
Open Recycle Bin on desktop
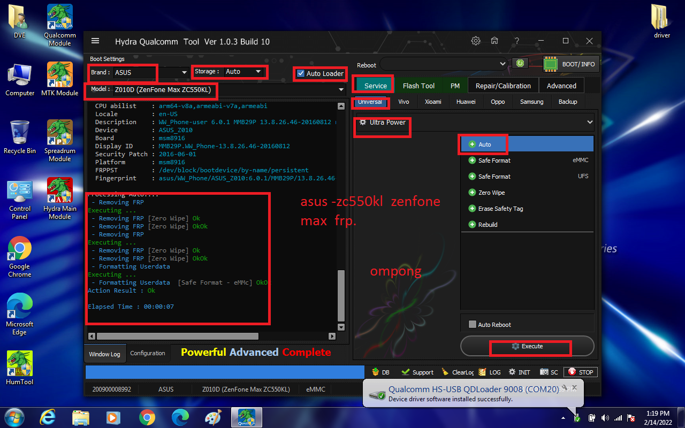tap(20, 137)
